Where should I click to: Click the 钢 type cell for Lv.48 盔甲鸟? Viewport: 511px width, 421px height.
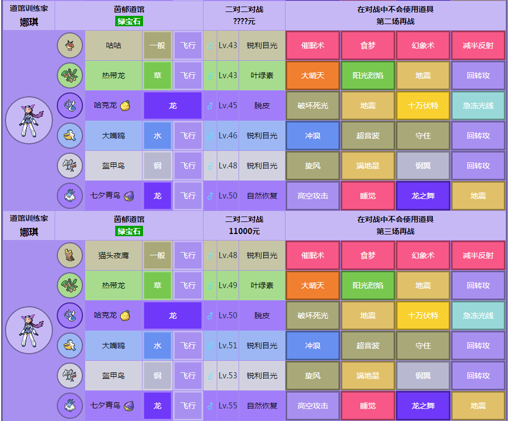coord(157,166)
